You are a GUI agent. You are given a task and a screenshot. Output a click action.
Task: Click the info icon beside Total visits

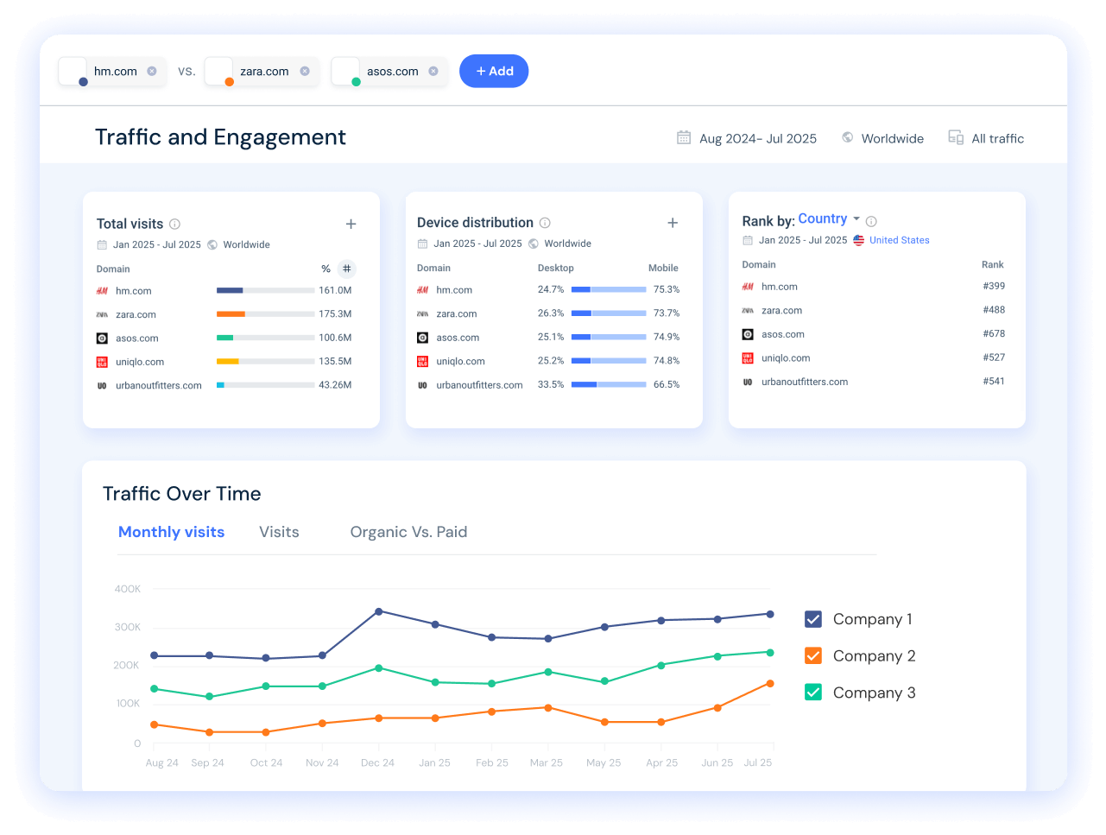click(175, 224)
